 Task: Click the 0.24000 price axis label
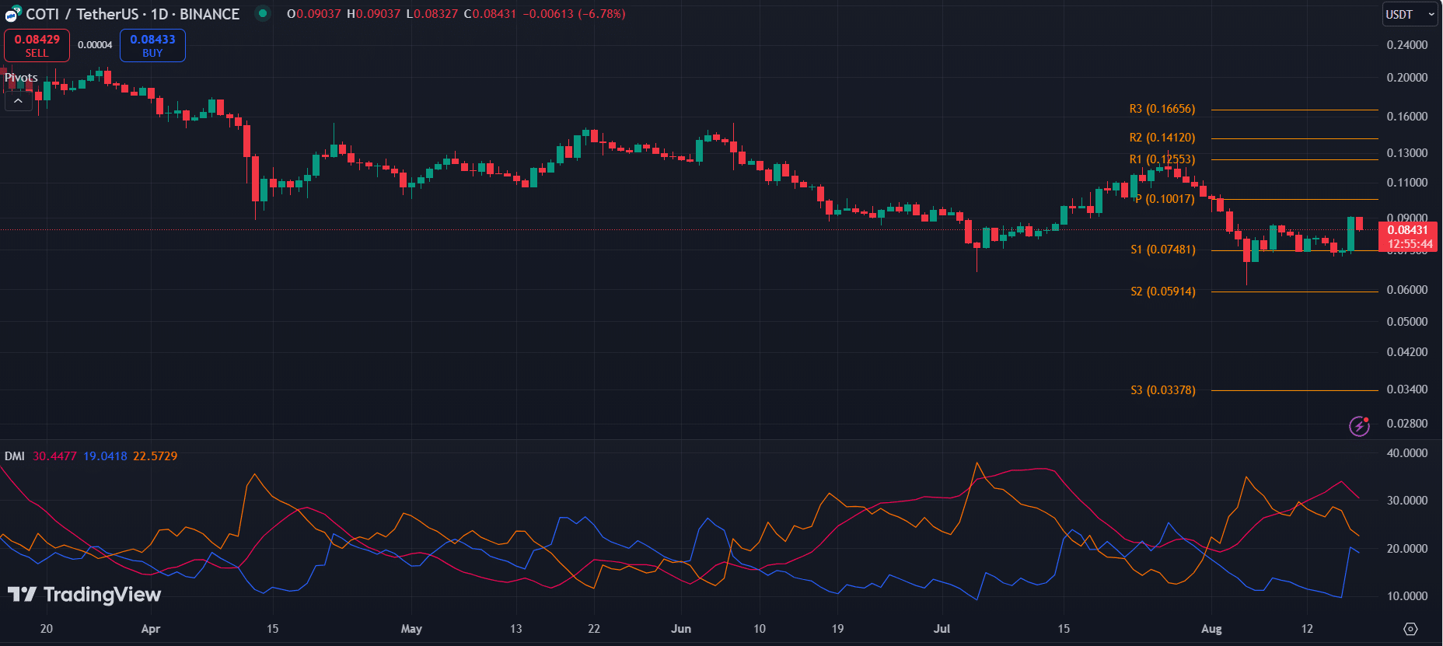1407,45
